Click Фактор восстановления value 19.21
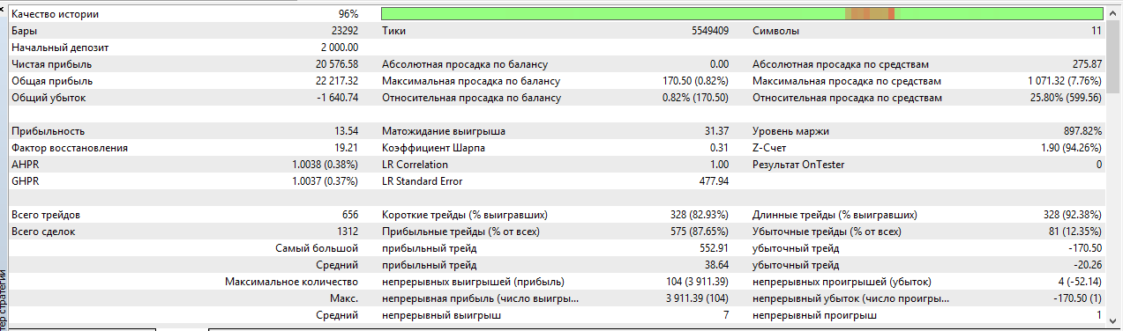 tap(347, 148)
